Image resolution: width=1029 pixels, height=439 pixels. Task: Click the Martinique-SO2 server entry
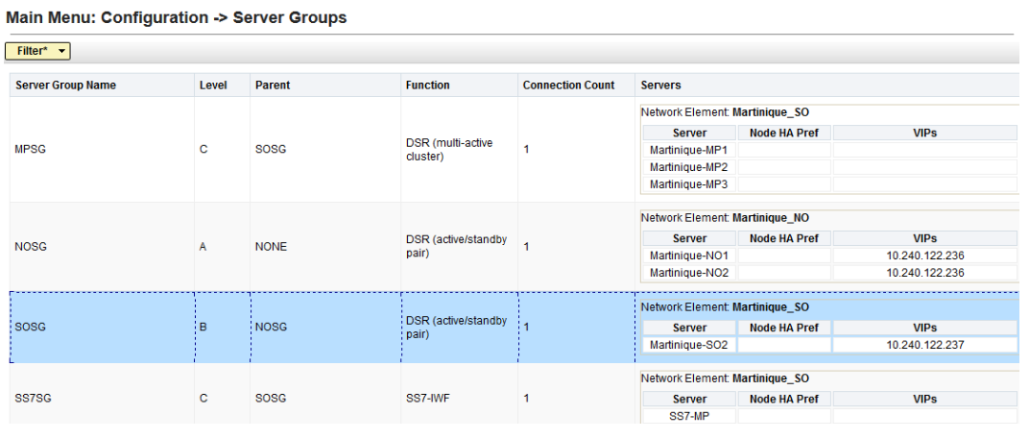point(688,345)
